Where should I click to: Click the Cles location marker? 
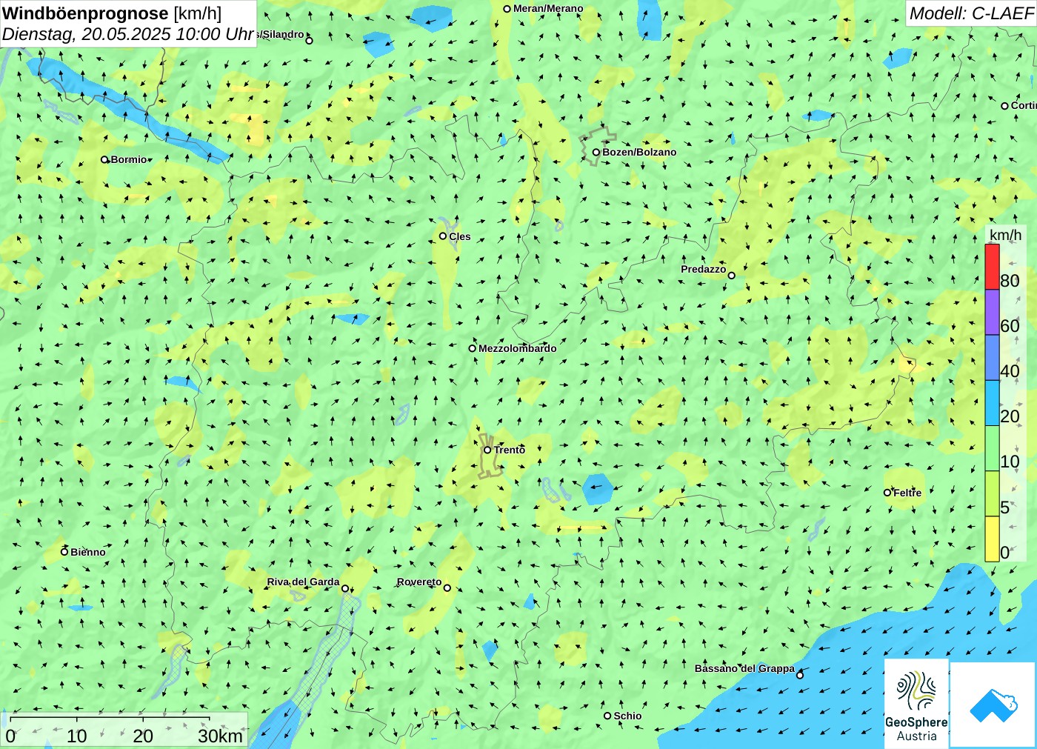(x=443, y=236)
